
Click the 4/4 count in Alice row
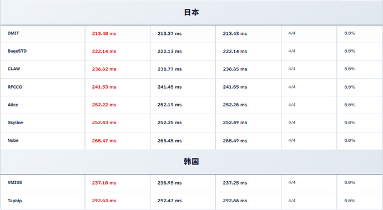pyautogui.click(x=292, y=105)
